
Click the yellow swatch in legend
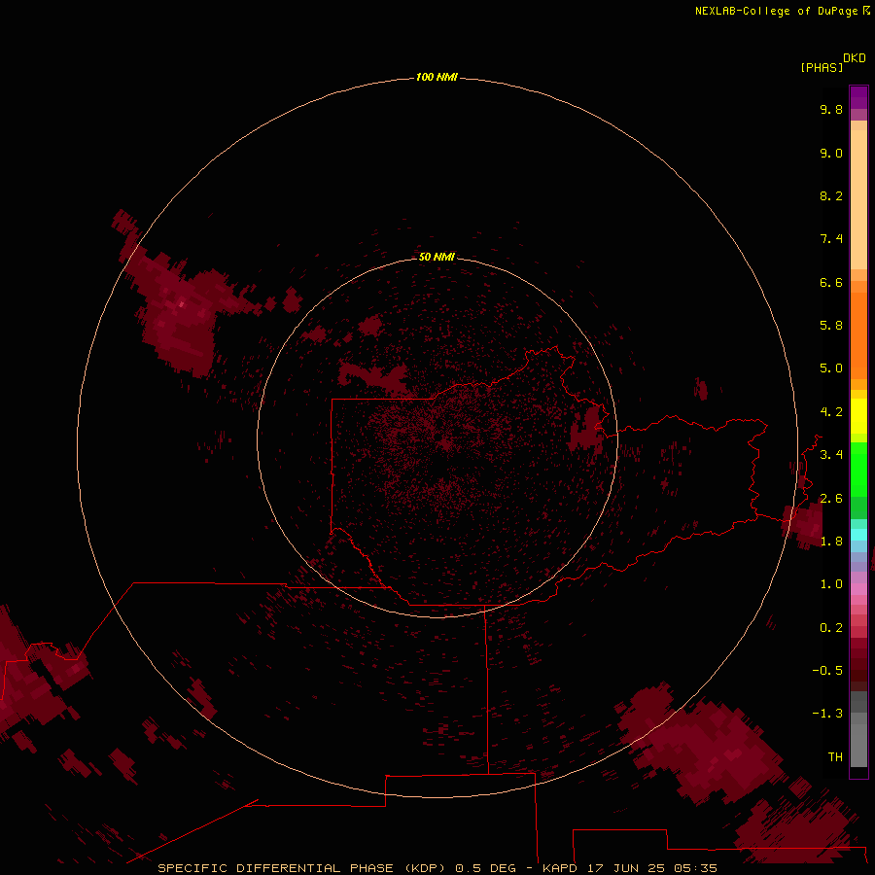(x=858, y=416)
